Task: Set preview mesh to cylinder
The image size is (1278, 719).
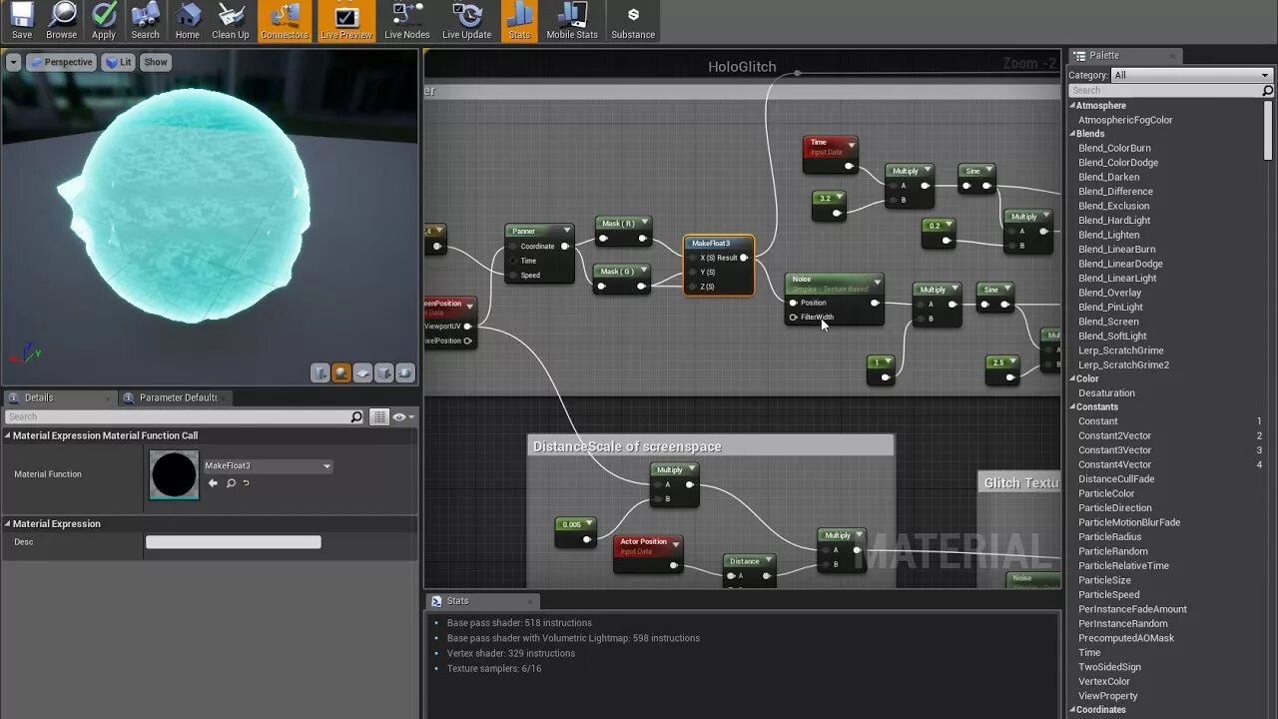Action: (320, 372)
